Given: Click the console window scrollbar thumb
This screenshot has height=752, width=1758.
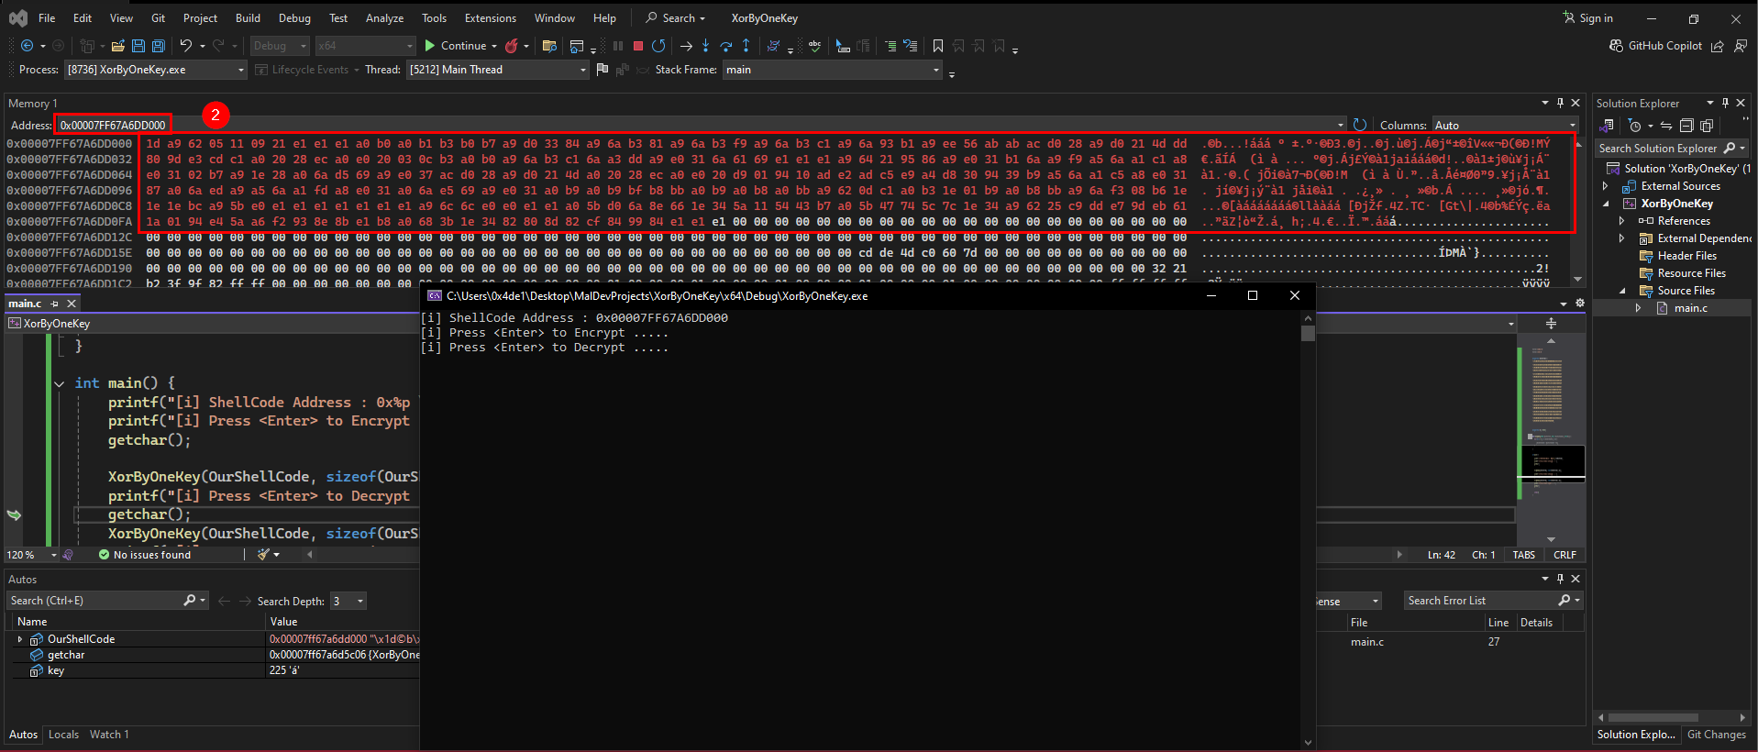Looking at the screenshot, I should [1308, 333].
